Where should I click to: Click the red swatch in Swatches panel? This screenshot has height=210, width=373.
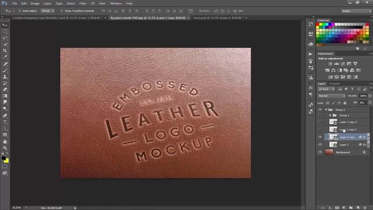[318, 24]
